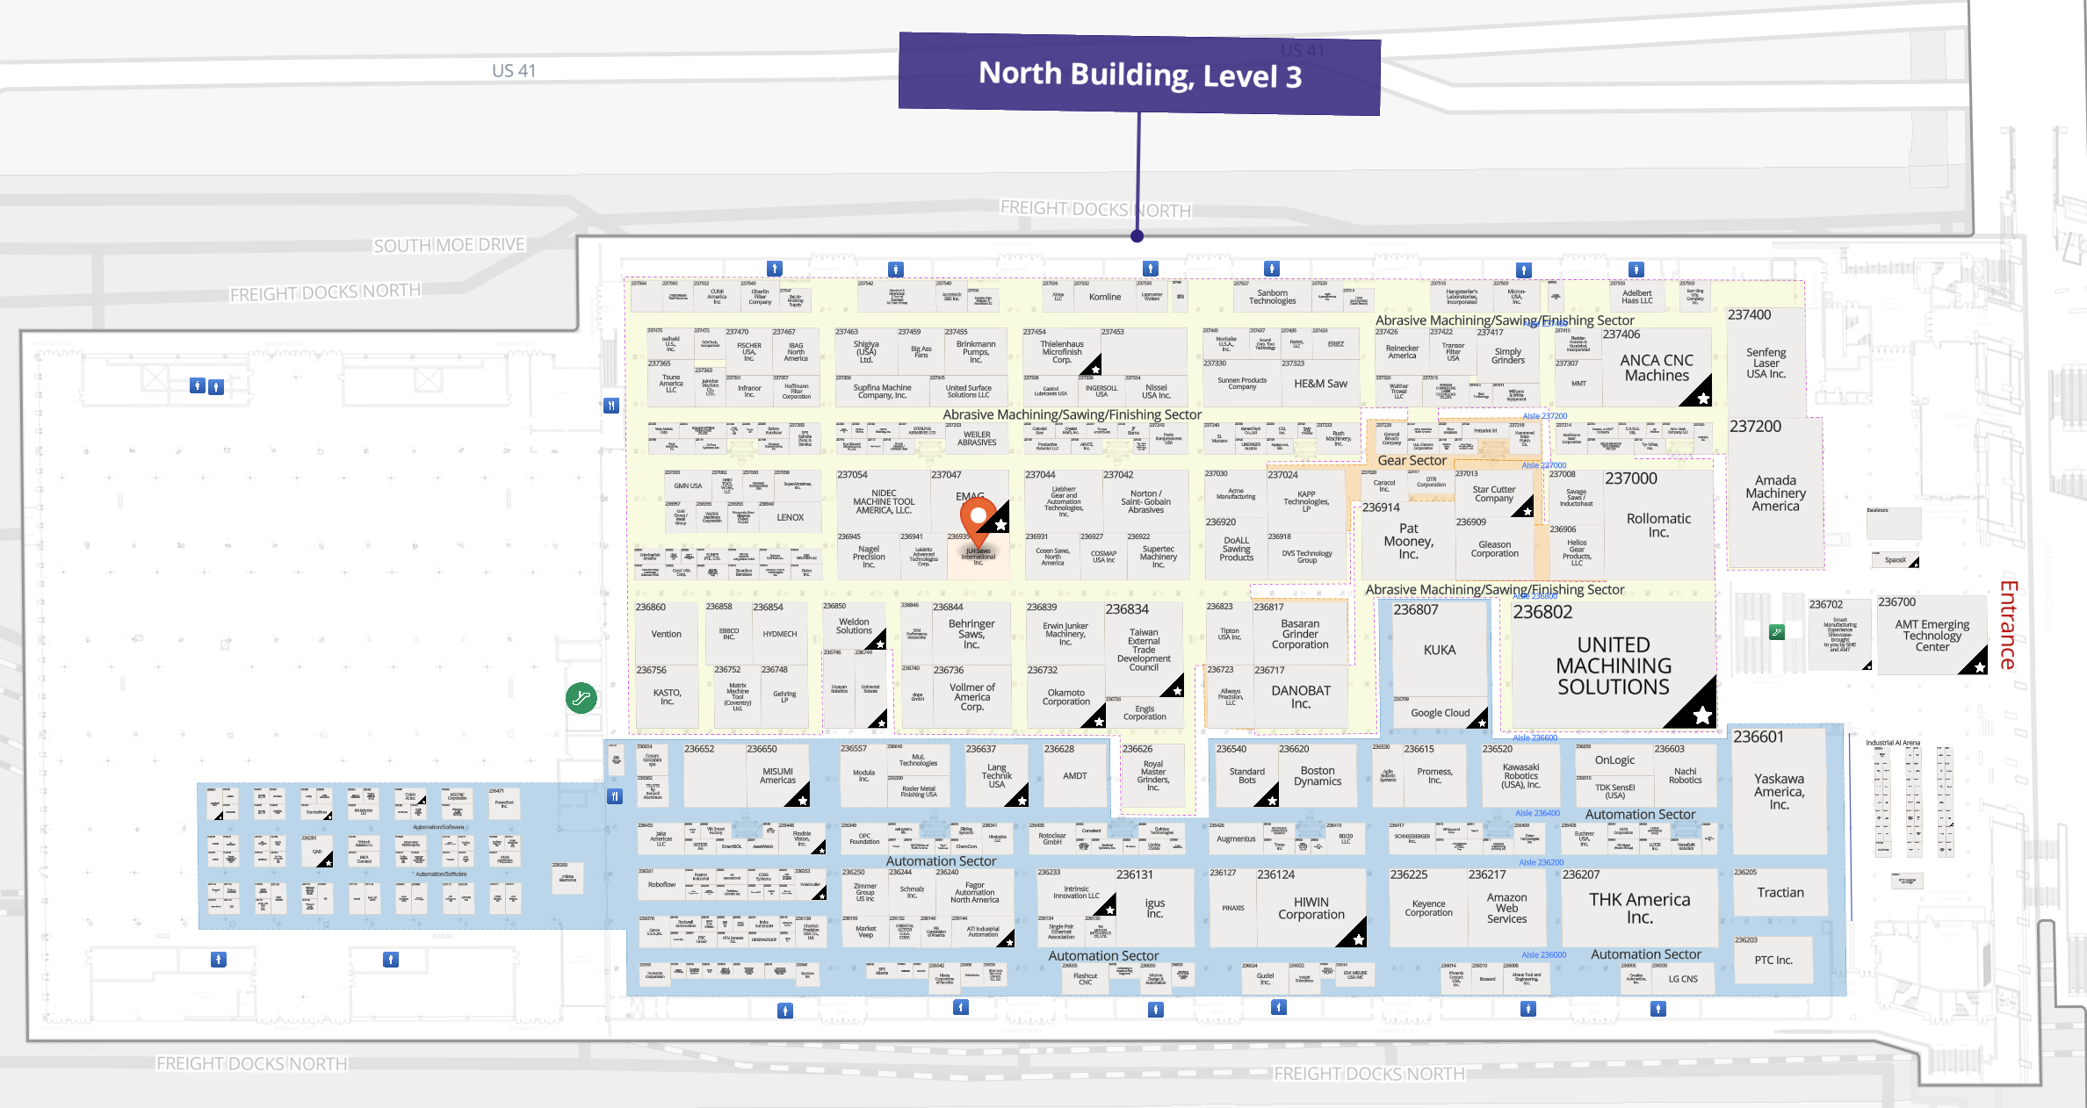Open the LENOX booth

(790, 517)
